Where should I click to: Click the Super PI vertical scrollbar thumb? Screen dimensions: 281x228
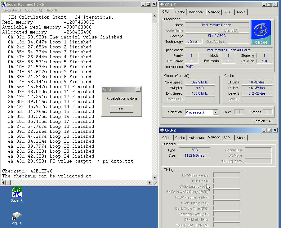coord(155,20)
